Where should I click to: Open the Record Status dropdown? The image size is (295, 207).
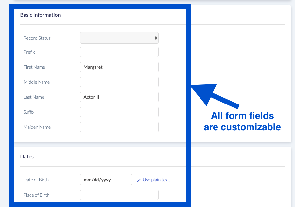[119, 38]
